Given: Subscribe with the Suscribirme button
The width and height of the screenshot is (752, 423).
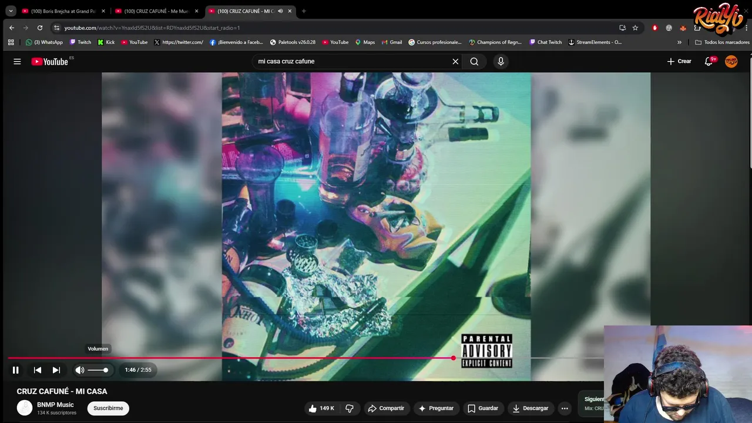Looking at the screenshot, I should [x=108, y=408].
